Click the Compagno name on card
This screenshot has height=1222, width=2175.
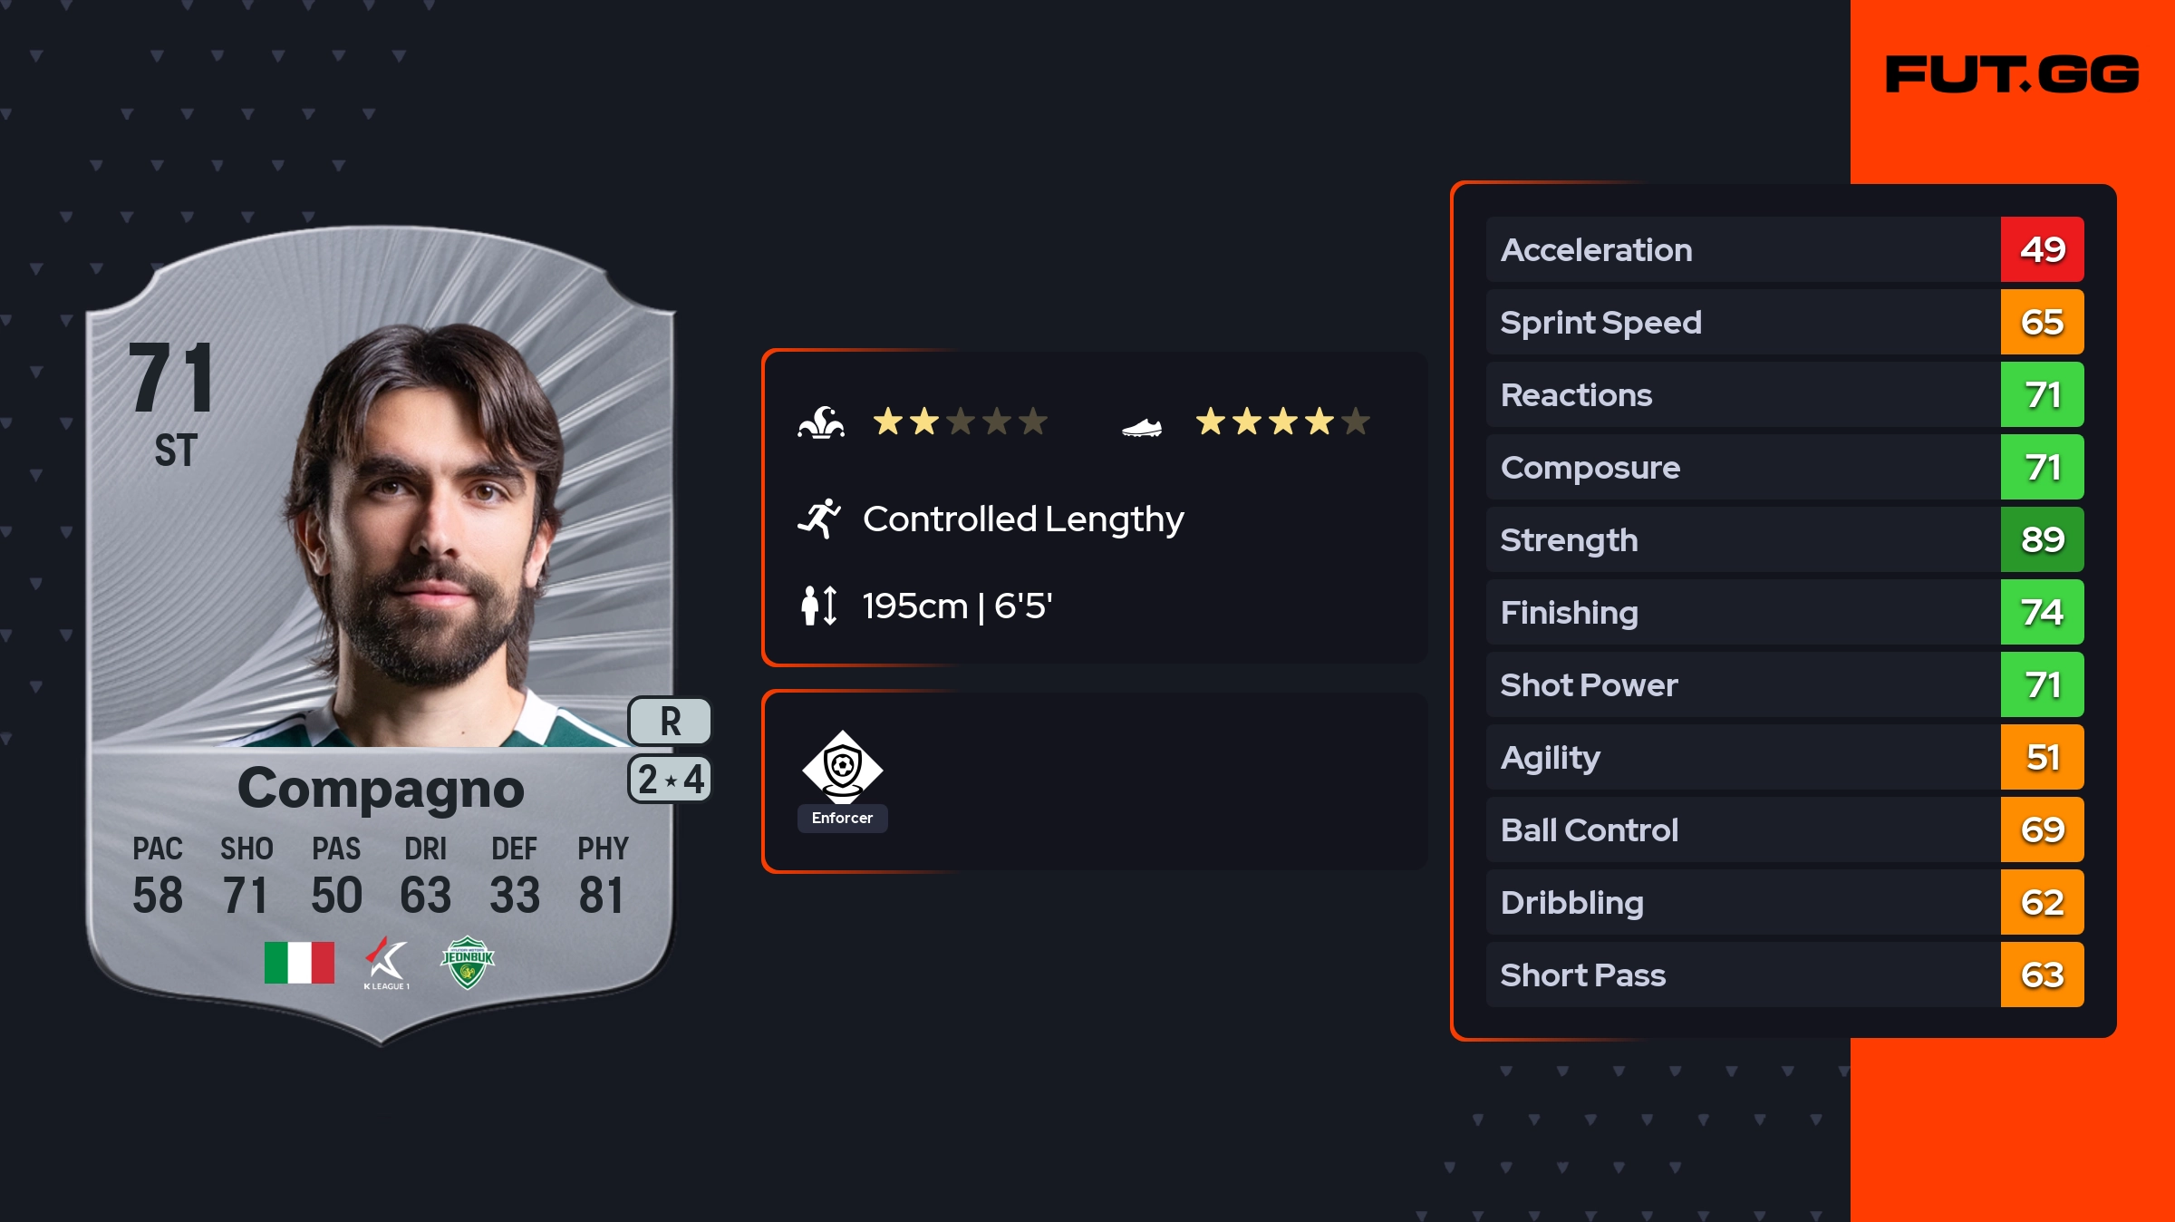[x=381, y=789]
